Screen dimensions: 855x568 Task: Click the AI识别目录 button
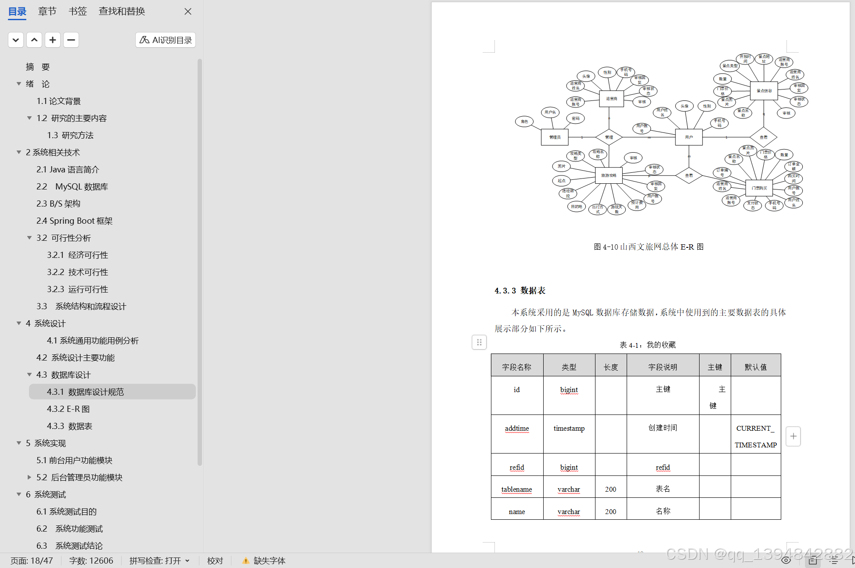tap(166, 40)
